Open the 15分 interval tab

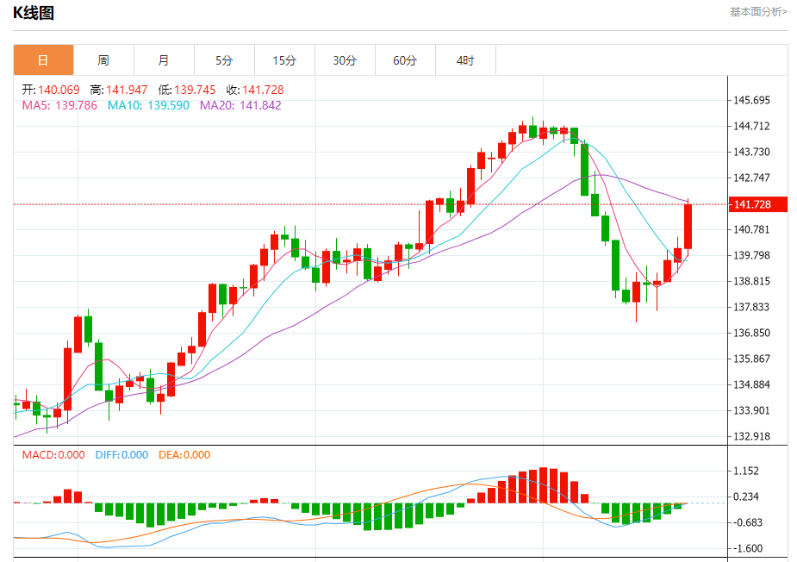[x=284, y=60]
